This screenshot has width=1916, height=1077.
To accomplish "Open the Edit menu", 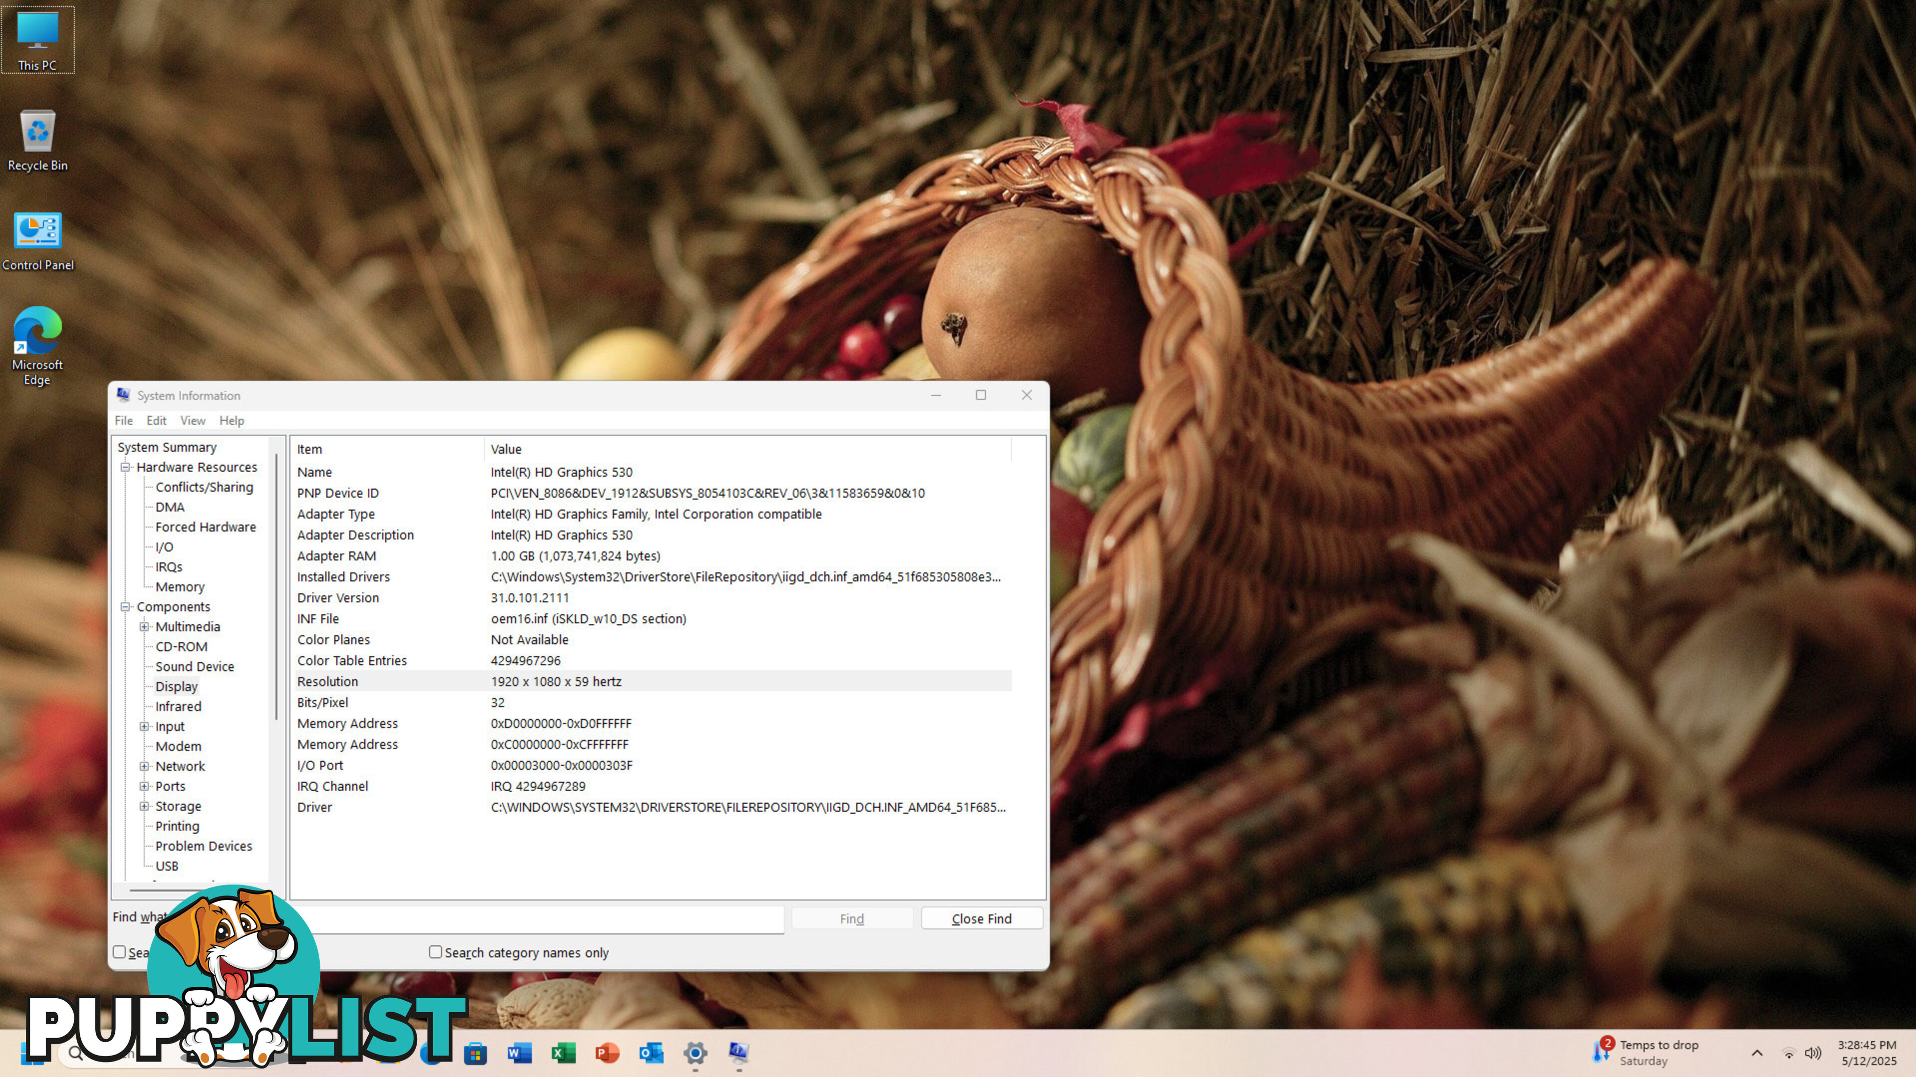I will 156,421.
